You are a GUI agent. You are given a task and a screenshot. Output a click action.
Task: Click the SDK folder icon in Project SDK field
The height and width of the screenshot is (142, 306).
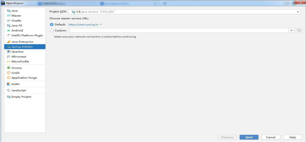pos(74,12)
